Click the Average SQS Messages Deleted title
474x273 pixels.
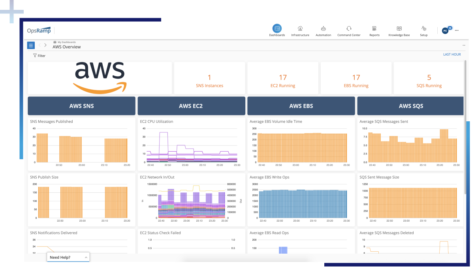point(387,233)
